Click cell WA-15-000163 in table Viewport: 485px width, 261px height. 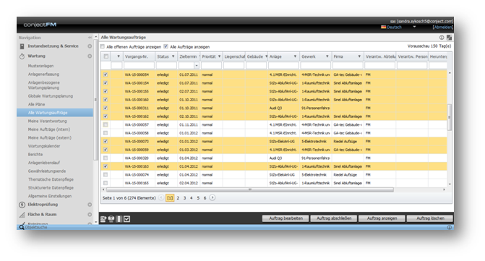click(x=137, y=166)
